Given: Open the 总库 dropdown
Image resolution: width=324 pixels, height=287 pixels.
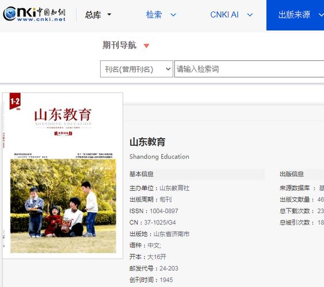Looking at the screenshot, I should coord(98,15).
